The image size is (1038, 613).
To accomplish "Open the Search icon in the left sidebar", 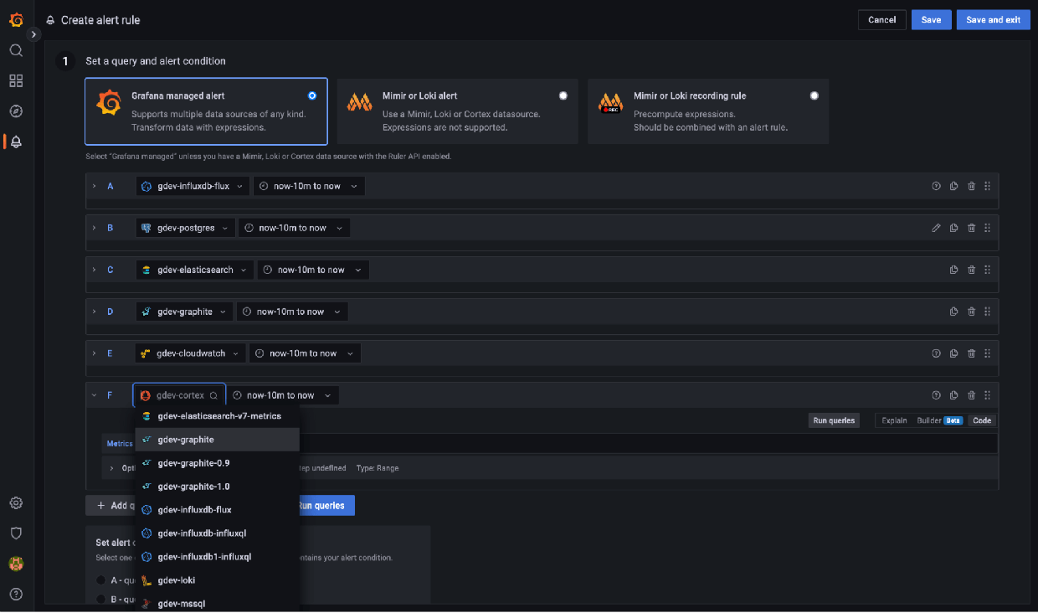I will tap(15, 50).
